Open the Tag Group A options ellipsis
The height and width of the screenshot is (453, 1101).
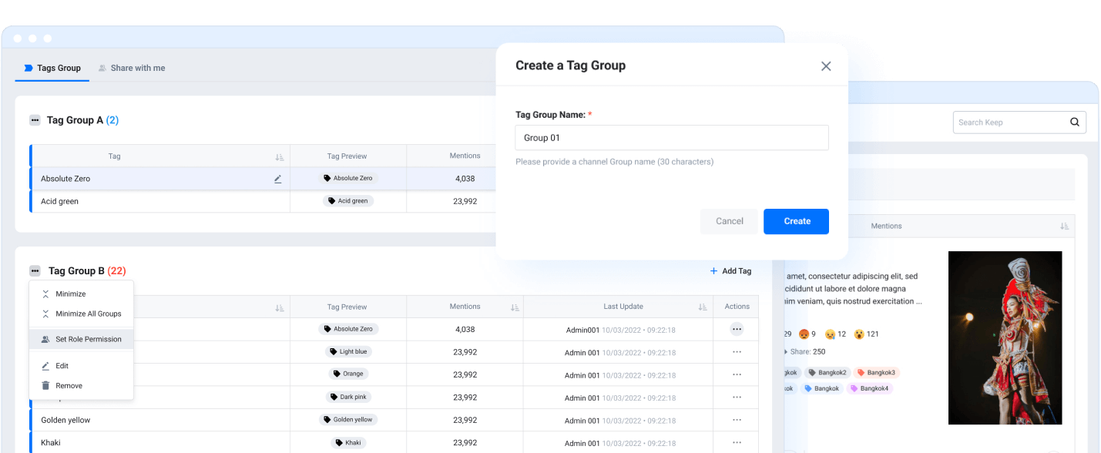click(x=35, y=120)
